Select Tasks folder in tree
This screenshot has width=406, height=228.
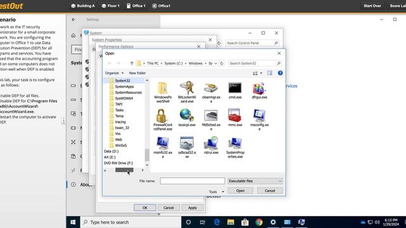tap(119, 110)
